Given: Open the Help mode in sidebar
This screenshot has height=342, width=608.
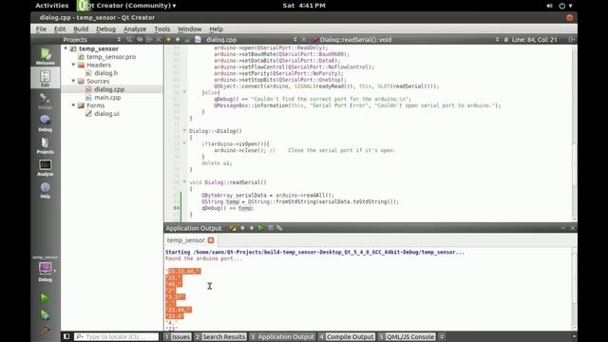Looking at the screenshot, I should (x=45, y=190).
